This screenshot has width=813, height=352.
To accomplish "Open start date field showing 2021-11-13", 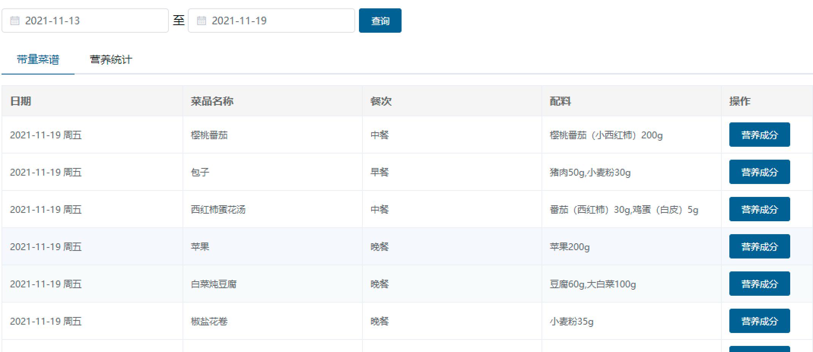I will (91, 21).
